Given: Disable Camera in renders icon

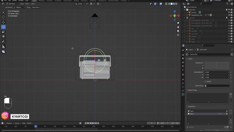Looking at the screenshot, I should pyautogui.click(x=231, y=12).
